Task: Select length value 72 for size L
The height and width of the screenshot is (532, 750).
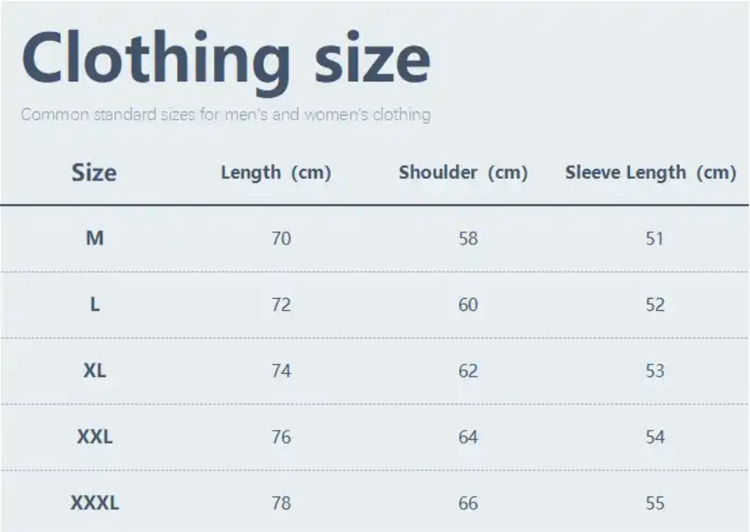Action: pyautogui.click(x=281, y=304)
